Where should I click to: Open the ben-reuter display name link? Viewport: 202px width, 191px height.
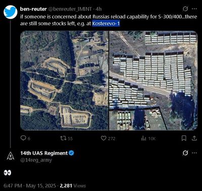[33, 9]
